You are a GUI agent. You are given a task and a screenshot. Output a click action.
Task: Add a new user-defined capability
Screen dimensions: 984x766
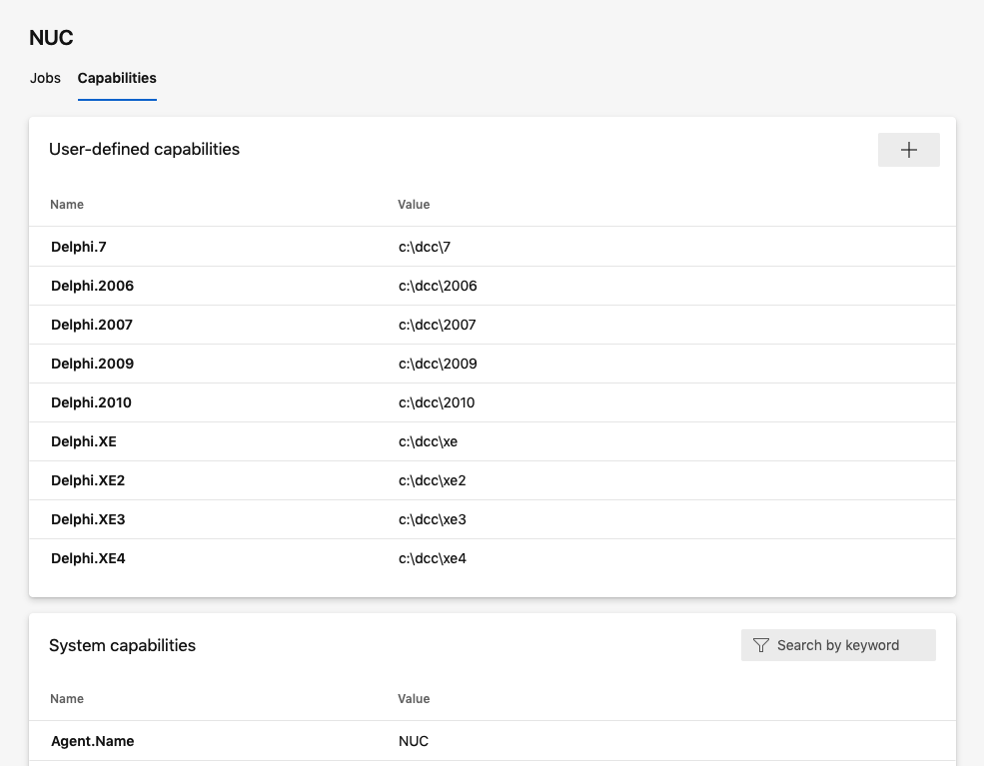click(908, 150)
